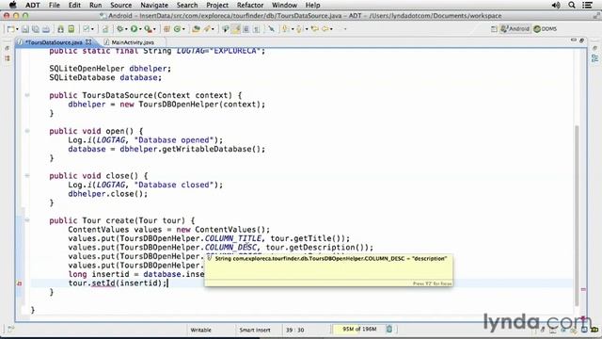Click the Next Annotation icon
This screenshot has width=602, height=339.
[x=285, y=29]
